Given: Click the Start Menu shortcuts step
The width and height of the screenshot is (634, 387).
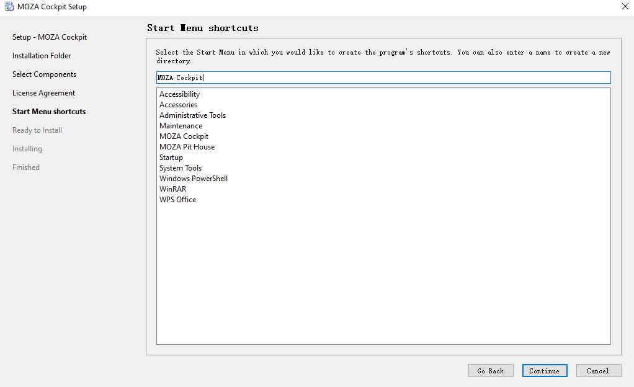Looking at the screenshot, I should pyautogui.click(x=49, y=112).
